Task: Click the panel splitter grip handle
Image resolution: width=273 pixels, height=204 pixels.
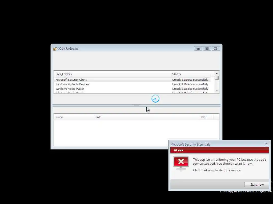Action: click(136, 105)
